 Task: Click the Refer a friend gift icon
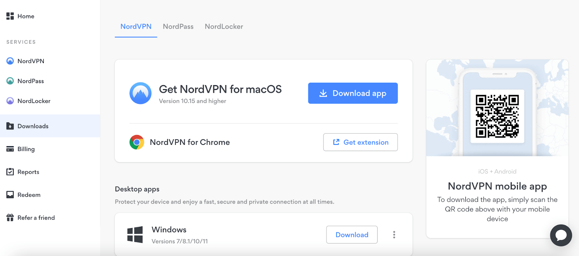pos(10,217)
